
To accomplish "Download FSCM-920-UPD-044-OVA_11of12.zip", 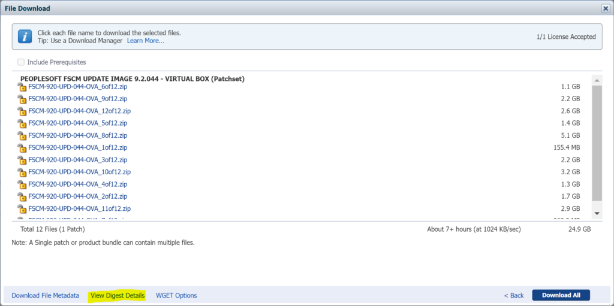I will 80,208.
